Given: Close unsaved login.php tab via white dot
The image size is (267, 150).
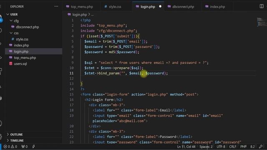Looking at the screenshot, I should [x=160, y=7].
